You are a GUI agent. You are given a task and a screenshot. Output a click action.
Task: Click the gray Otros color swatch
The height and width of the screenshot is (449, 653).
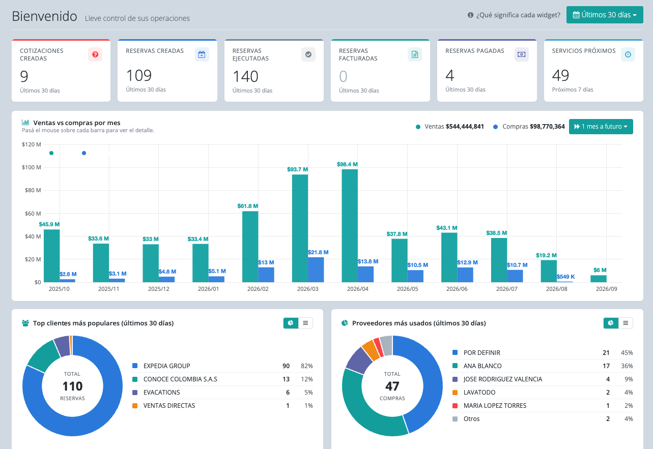click(x=455, y=418)
